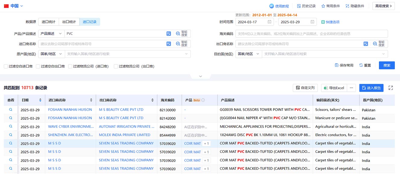Check 过滤物流公司（出口商）
The height and width of the screenshot is (174, 400).
tap(116, 66)
